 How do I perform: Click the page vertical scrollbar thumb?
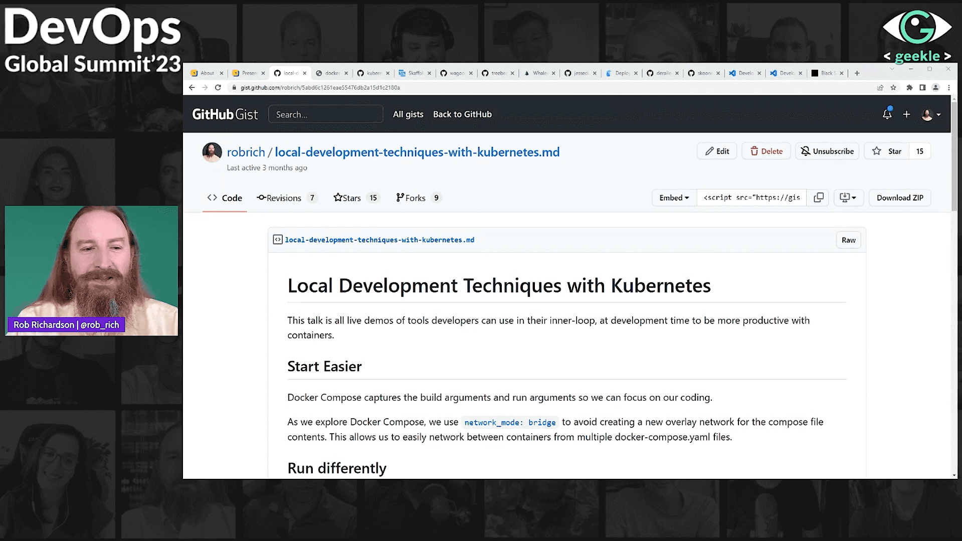[x=953, y=155]
